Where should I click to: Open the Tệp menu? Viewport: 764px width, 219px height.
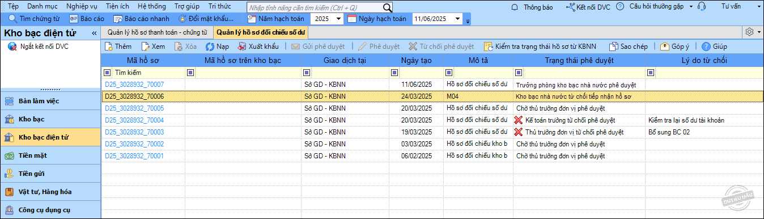coord(13,6)
